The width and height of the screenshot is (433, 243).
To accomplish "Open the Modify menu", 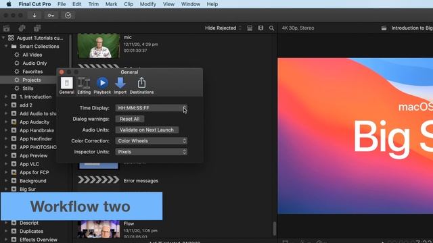I will pyautogui.click(x=147, y=4).
